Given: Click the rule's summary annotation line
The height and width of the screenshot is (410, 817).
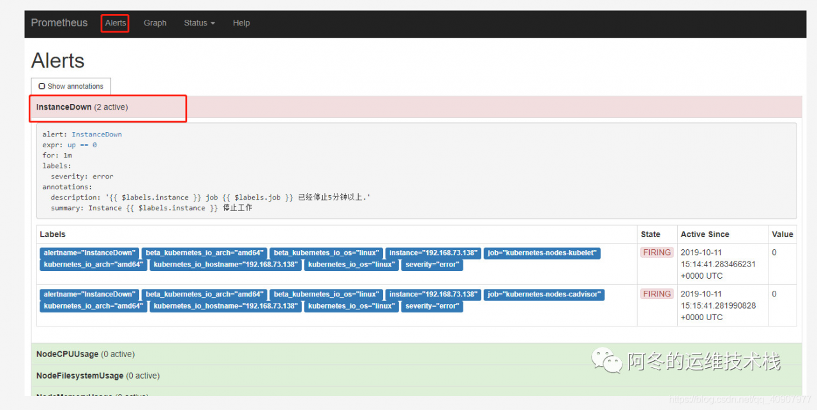Looking at the screenshot, I should coord(151,208).
